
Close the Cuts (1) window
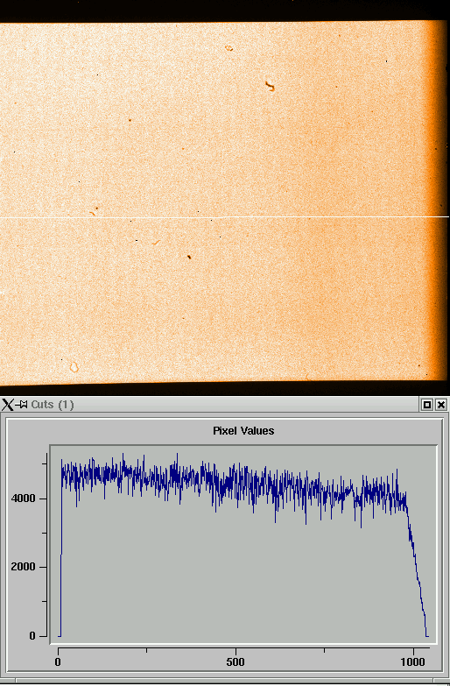click(441, 405)
